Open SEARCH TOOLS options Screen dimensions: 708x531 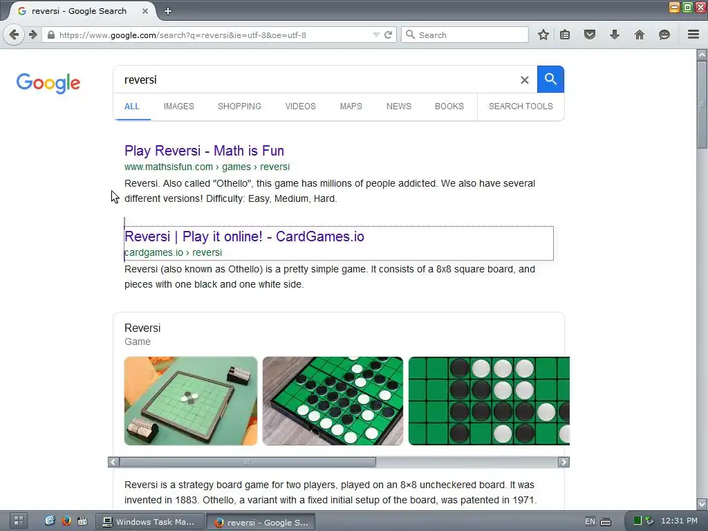tap(521, 106)
